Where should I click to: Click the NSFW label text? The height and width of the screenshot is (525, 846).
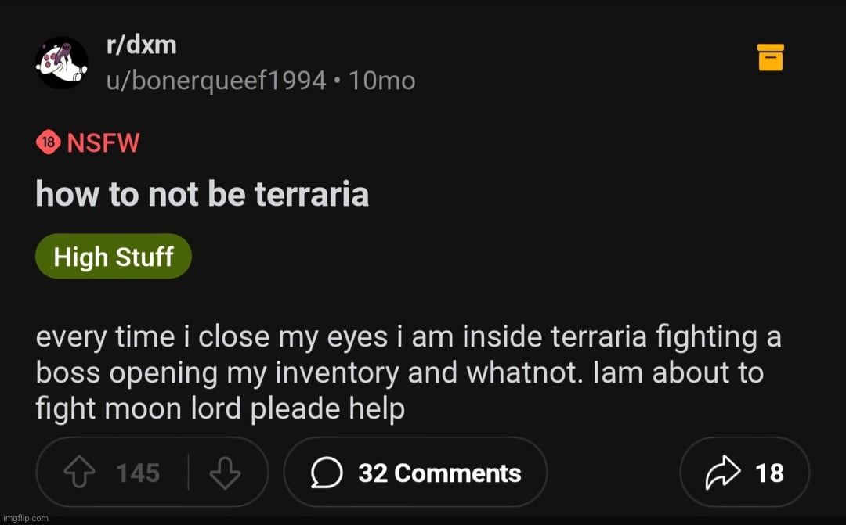click(103, 143)
